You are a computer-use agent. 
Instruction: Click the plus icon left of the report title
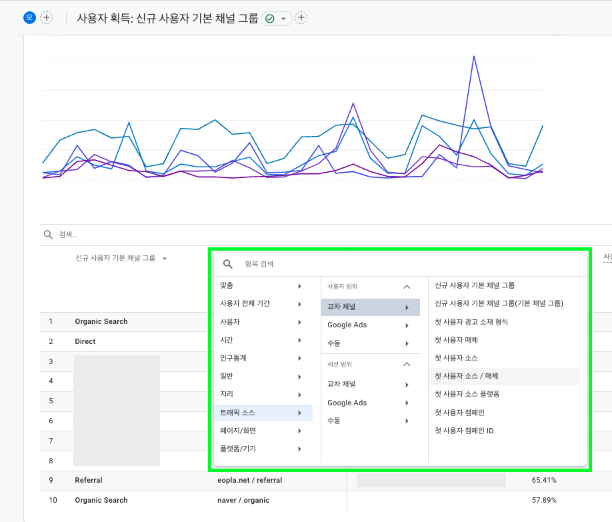46,17
